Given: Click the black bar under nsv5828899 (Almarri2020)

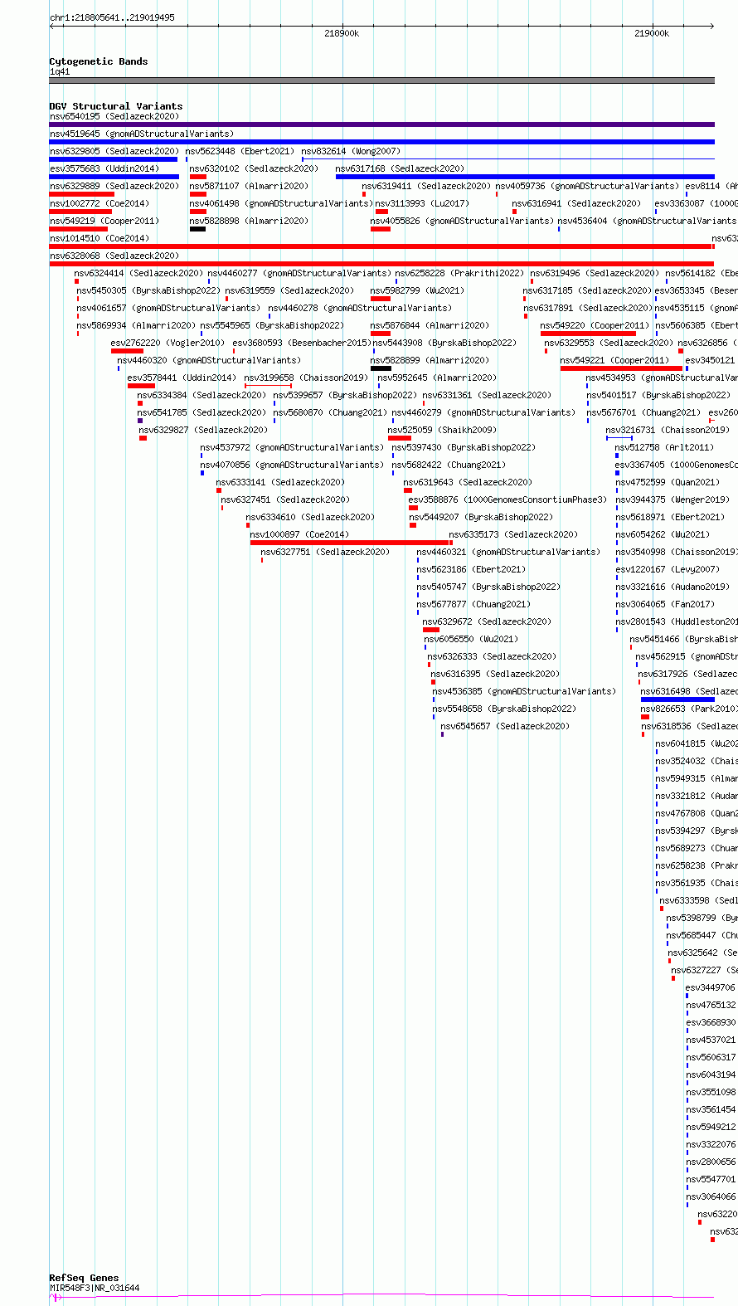Looking at the screenshot, I should coord(381,368).
